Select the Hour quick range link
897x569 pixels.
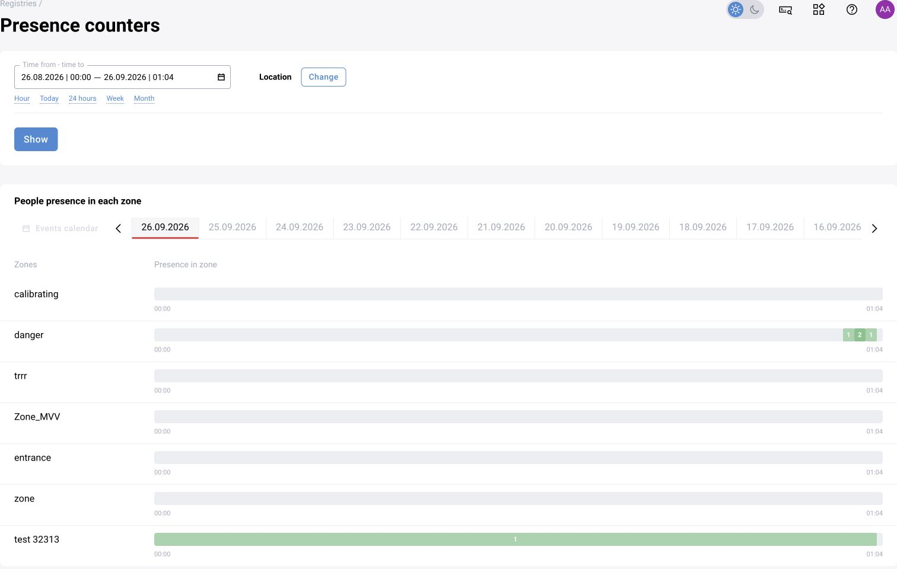pyautogui.click(x=22, y=98)
